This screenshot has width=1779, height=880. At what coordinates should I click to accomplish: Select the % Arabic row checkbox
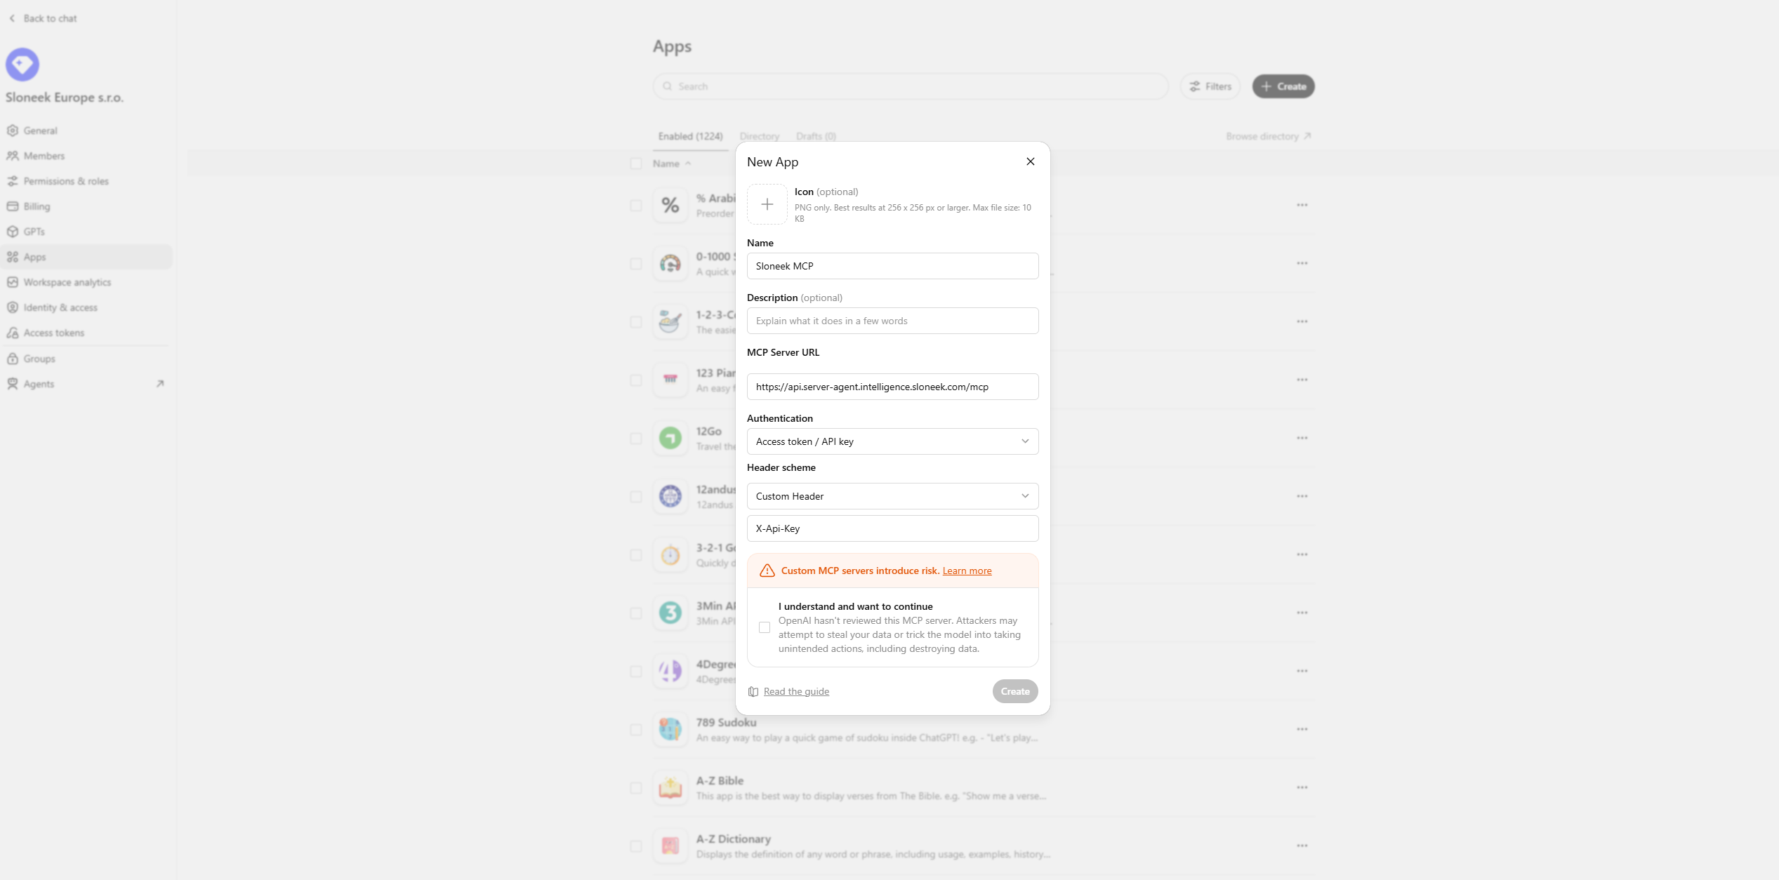coord(636,206)
